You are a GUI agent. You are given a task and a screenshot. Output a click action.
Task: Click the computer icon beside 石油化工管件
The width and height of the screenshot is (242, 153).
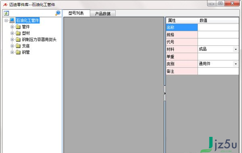(x=12, y=20)
